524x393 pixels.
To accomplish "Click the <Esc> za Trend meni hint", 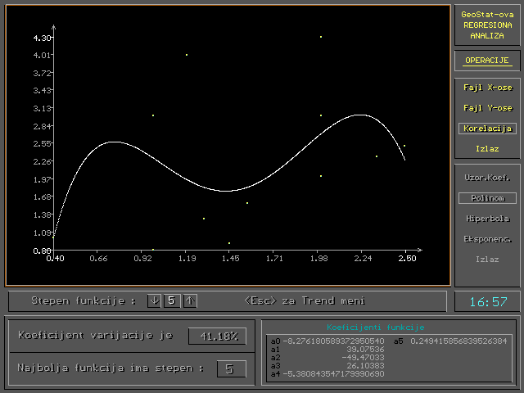I will coord(305,300).
